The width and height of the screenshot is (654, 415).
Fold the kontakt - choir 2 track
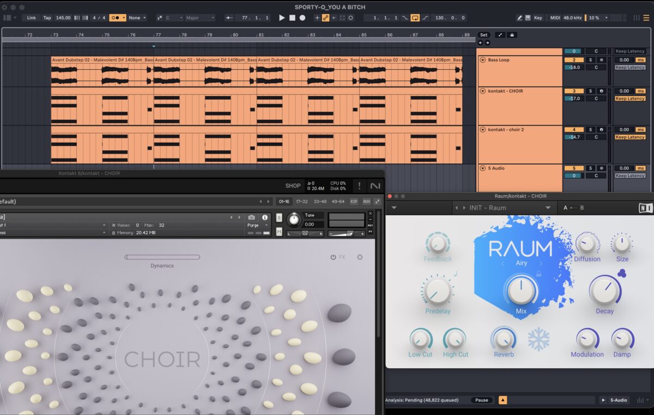[x=483, y=130]
